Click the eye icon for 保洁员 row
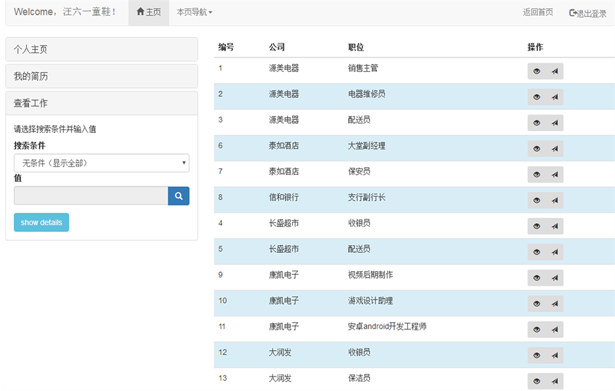 coord(537,381)
